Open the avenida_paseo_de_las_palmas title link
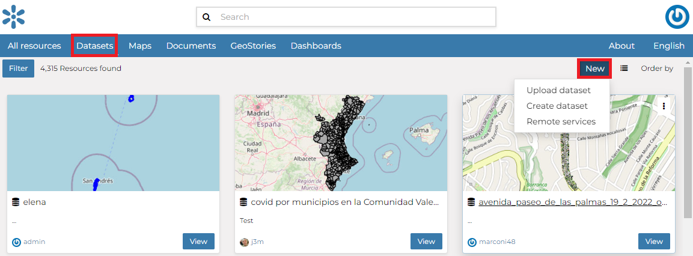 tap(573, 203)
